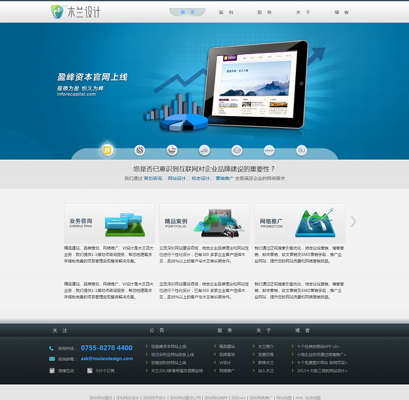The width and height of the screenshot is (409, 400).
Task: Click footer 公告 column heading
Action: tap(157, 330)
